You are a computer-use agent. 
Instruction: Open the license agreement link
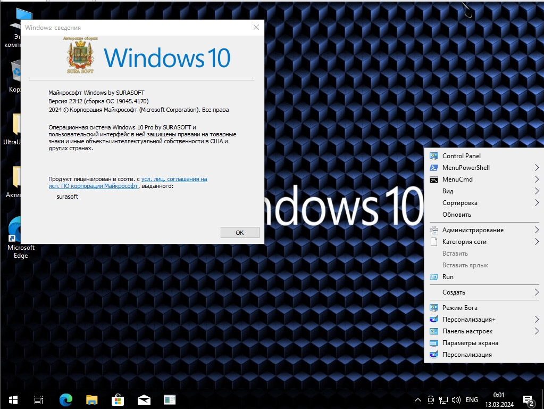click(x=174, y=179)
